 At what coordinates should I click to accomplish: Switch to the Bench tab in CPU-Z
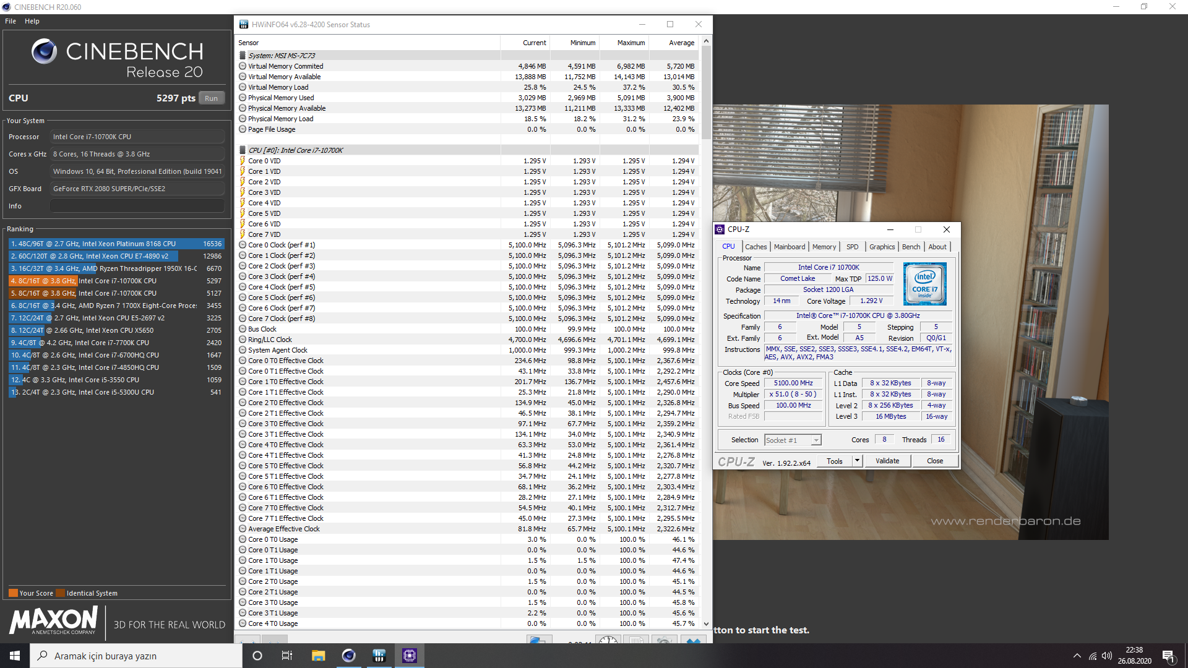pyautogui.click(x=911, y=247)
